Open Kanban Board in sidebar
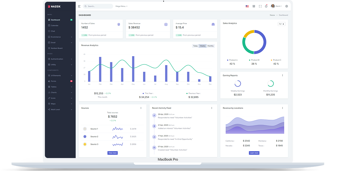This screenshot has width=338, height=171. click(x=57, y=48)
